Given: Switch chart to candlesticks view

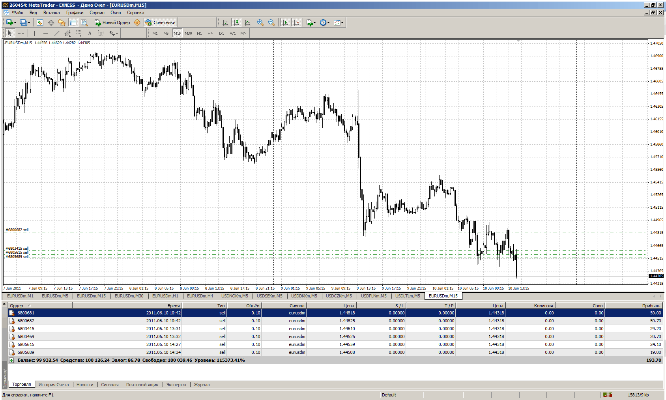Looking at the screenshot, I should [236, 22].
